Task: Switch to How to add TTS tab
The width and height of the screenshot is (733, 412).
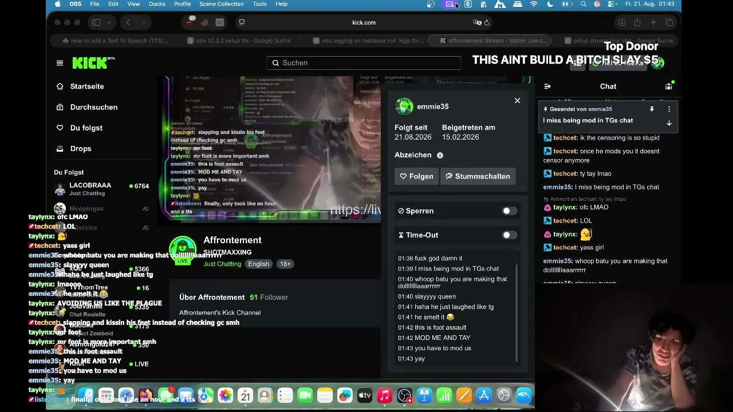Action: point(115,41)
